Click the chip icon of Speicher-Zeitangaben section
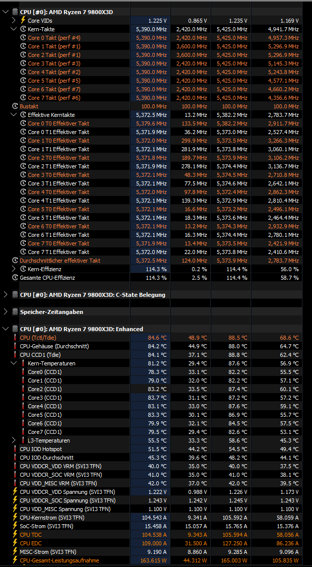 [15, 311]
